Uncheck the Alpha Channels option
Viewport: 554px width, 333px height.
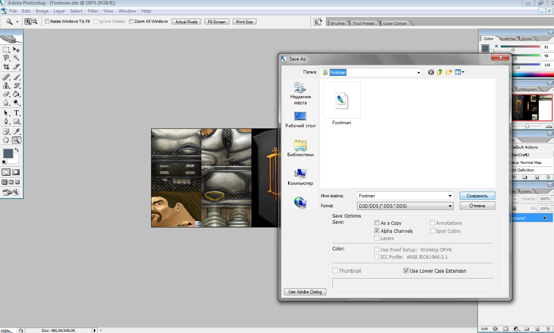[x=377, y=231]
